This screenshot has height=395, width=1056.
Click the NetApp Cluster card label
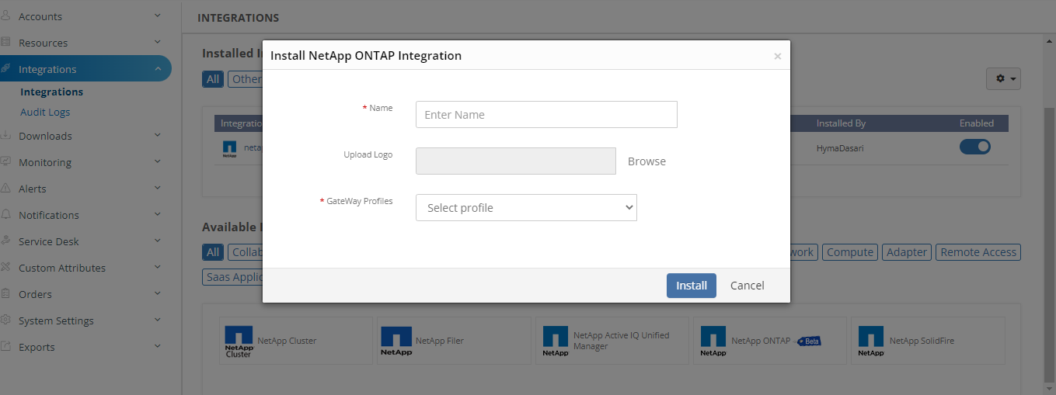point(287,341)
